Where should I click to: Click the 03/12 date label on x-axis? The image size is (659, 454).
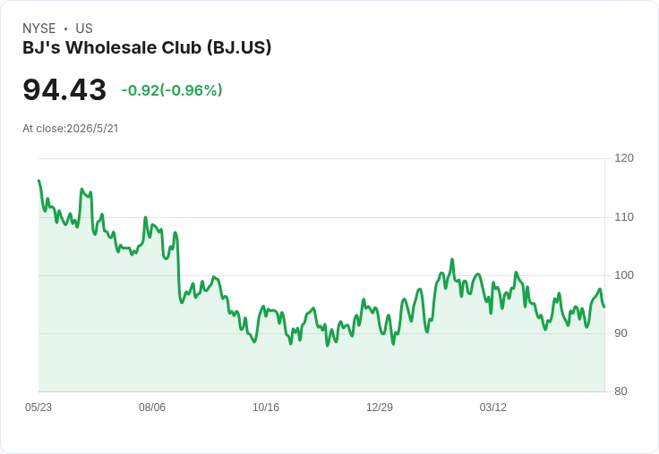pos(493,407)
